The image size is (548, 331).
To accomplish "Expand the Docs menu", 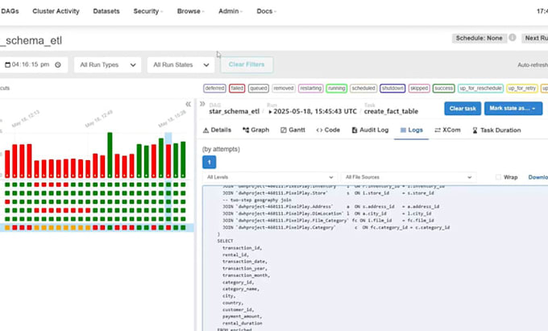I will (266, 11).
